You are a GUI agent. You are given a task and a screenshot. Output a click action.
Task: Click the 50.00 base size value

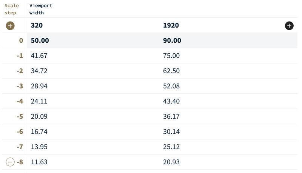point(40,40)
